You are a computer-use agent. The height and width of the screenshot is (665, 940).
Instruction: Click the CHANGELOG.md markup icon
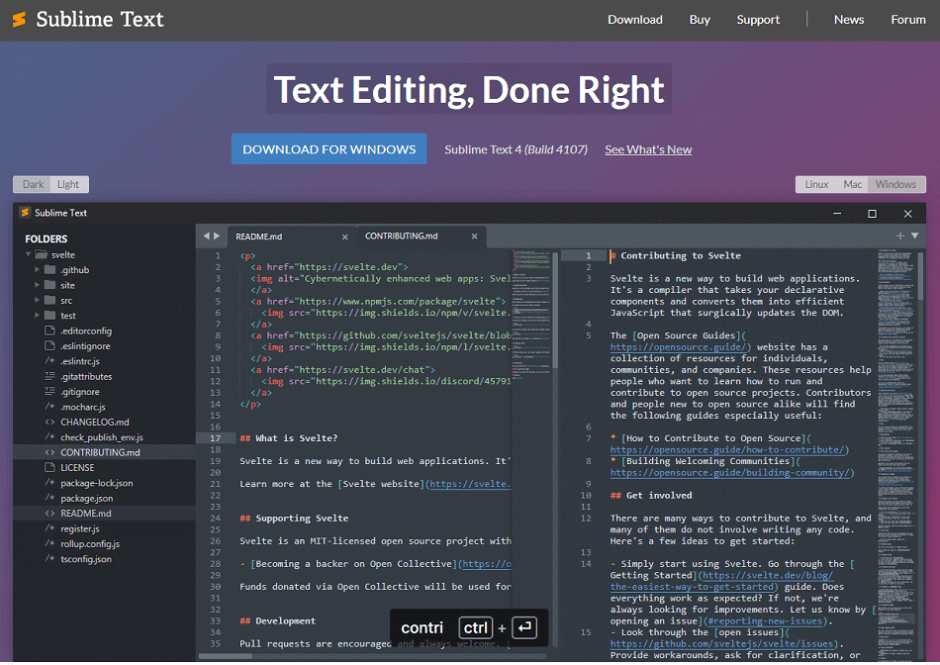tap(49, 422)
